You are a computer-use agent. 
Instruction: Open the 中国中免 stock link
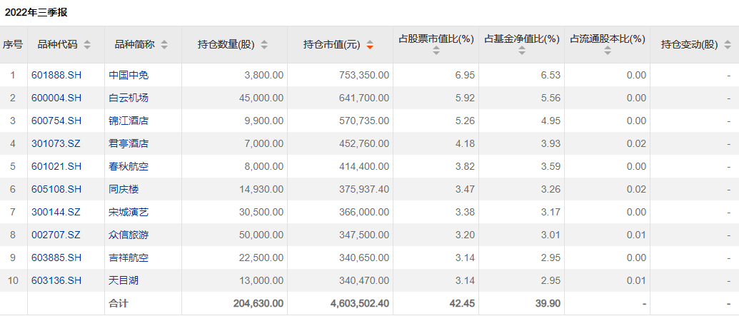[129, 75]
